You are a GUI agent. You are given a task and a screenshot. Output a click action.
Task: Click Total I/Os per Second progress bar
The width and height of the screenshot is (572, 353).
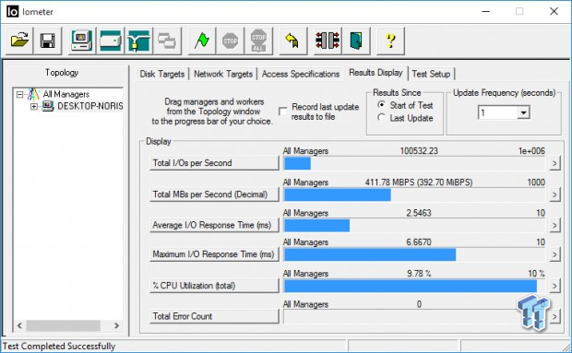tap(414, 163)
